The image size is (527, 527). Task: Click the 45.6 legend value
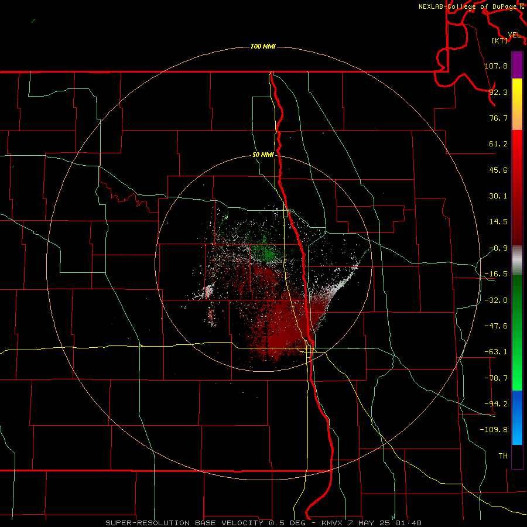tap(498, 170)
